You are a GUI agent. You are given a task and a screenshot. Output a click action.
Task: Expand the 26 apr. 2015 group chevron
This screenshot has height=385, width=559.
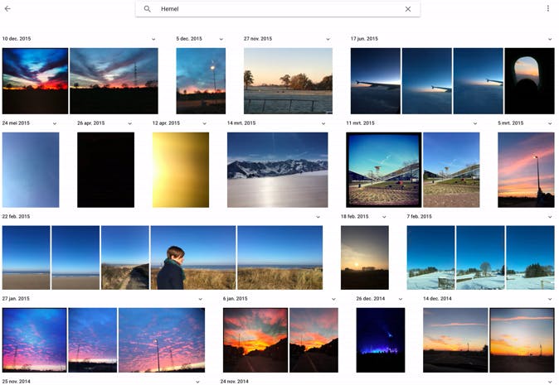point(129,123)
